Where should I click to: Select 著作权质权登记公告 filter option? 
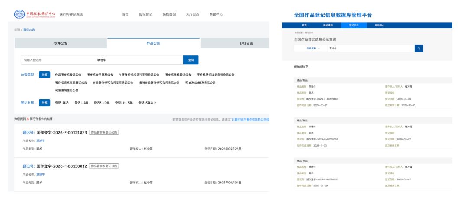178,75
